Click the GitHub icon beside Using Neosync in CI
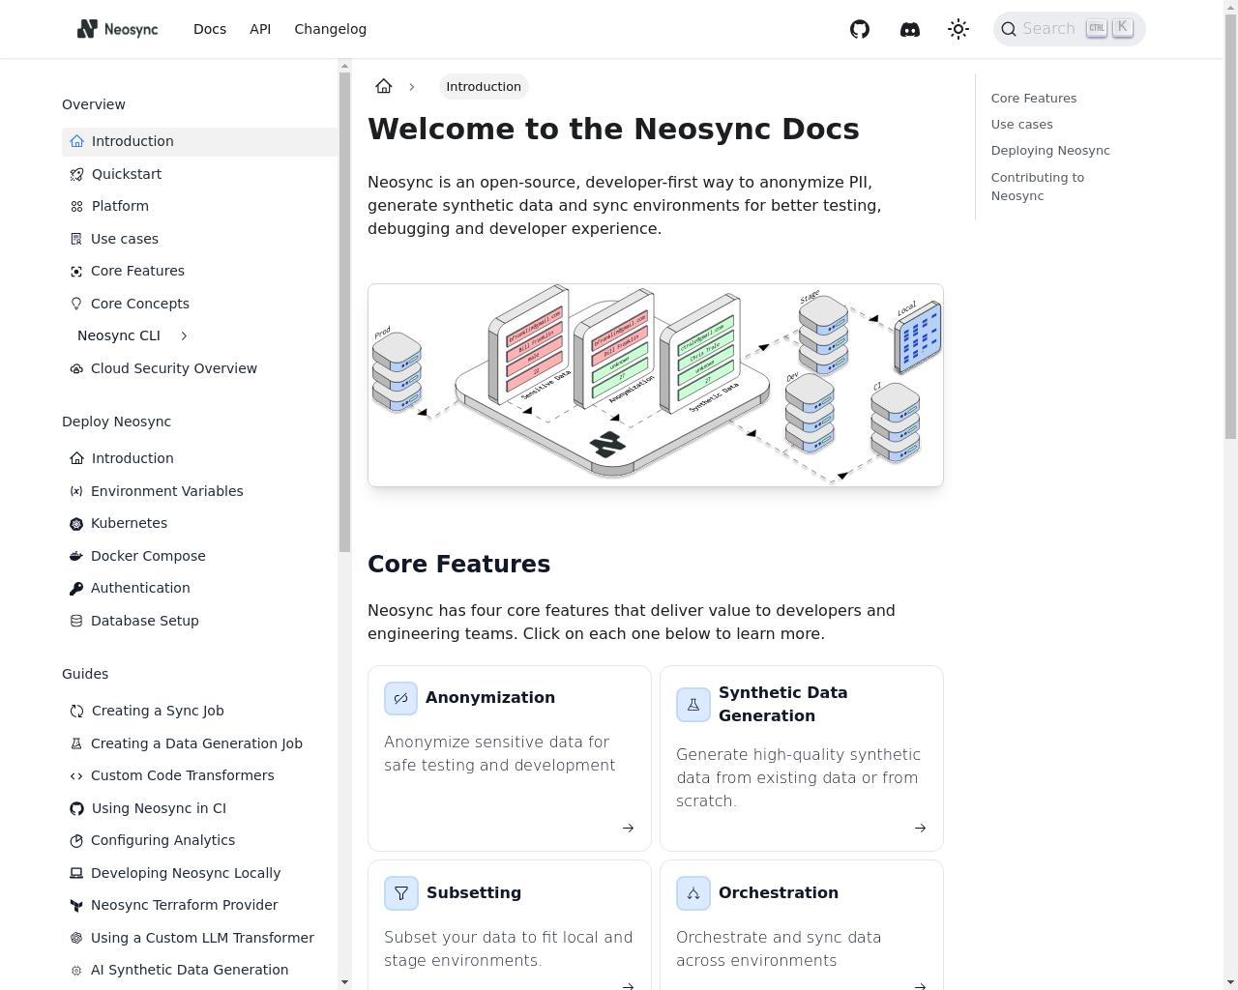The image size is (1238, 990). tap(76, 808)
